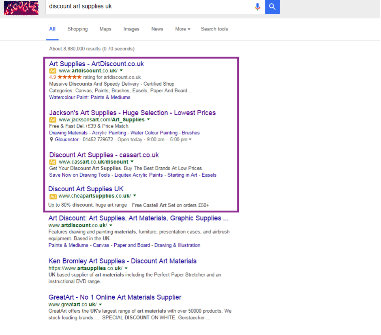Click the Gloucester location link
Image resolution: width=381 pixels, height=335 pixels.
coord(66,140)
